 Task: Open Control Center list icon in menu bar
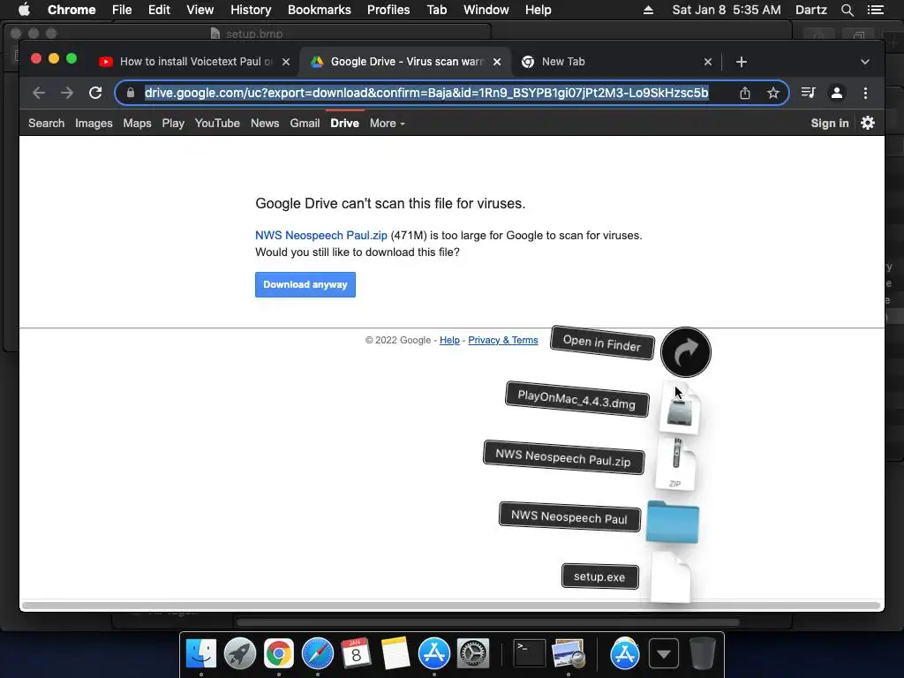tap(875, 10)
